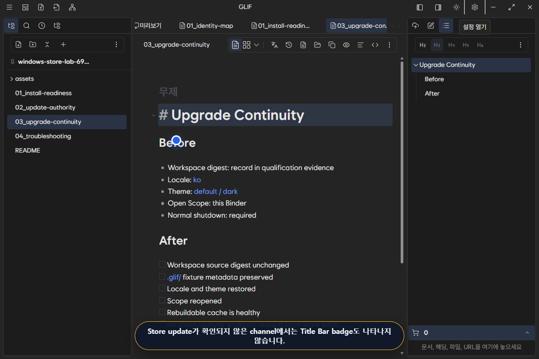Viewport: 539px width, 359px height.
Task: Click the cloud upload icon in right panel
Action: pos(415,26)
